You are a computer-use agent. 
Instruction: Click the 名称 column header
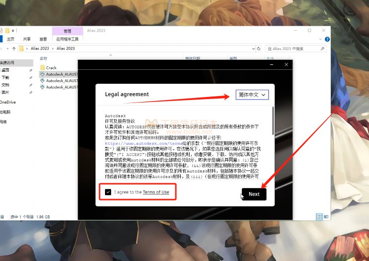click(43, 58)
